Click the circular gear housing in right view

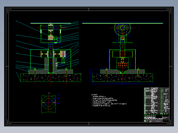(123, 28)
